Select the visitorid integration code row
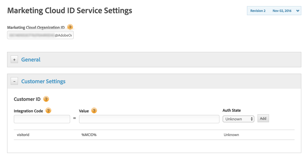Screen dimensions: 303x155 (x=23, y=135)
